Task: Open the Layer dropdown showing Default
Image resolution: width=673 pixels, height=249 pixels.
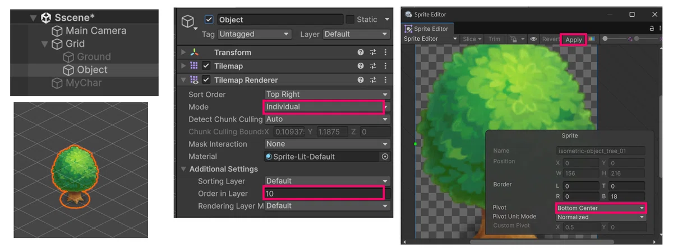Action: pyautogui.click(x=356, y=34)
